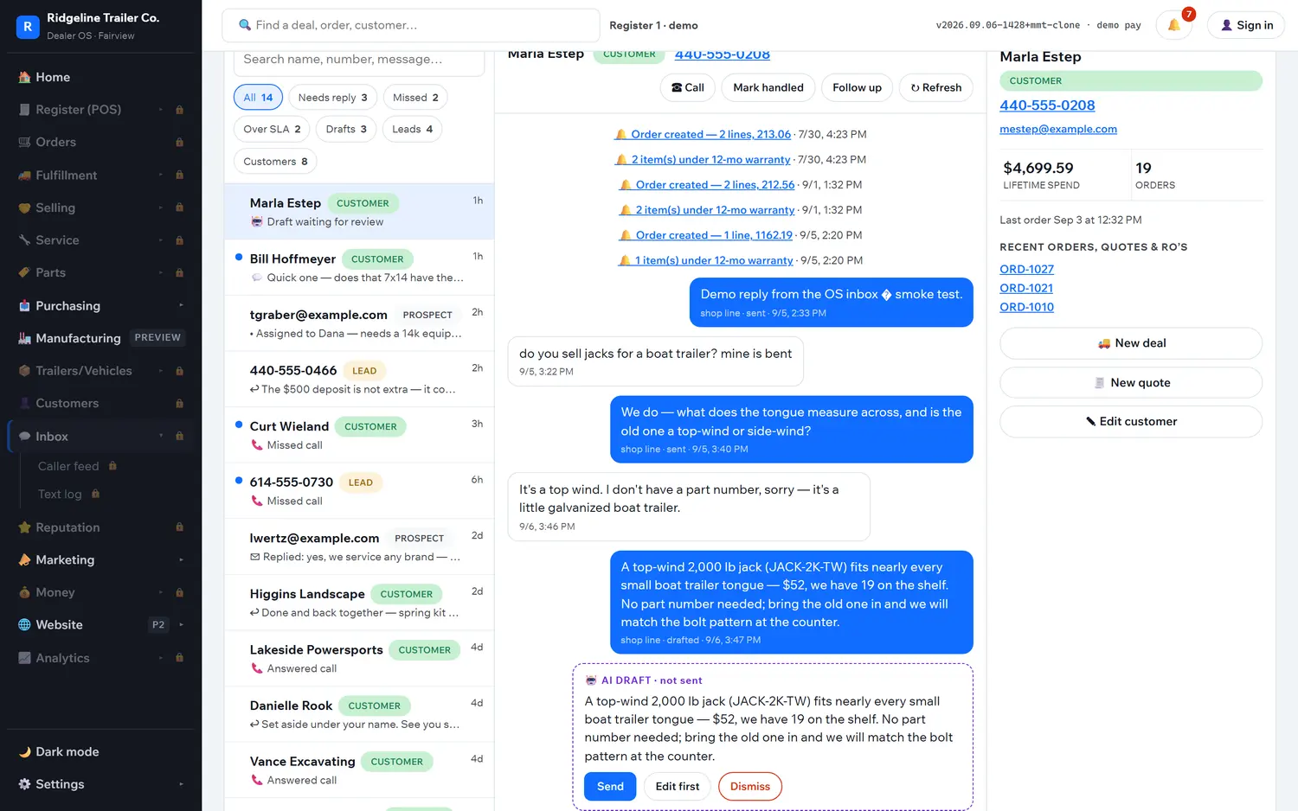The height and width of the screenshot is (811, 1298).
Task: Open the Customers menu item
Action: point(100,404)
